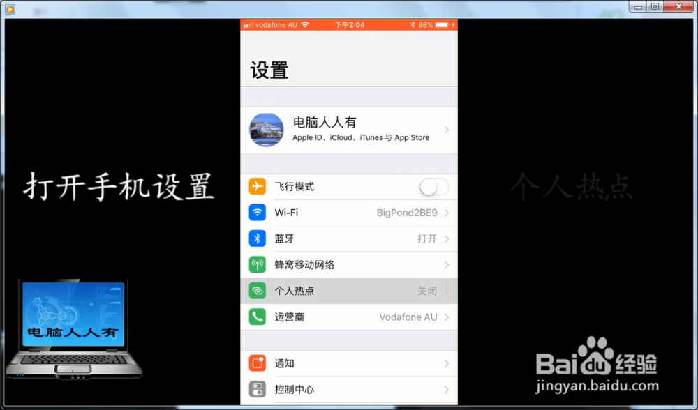This screenshot has height=410, width=698.
Task: Expand the 控制中心 row chevron
Action: [447, 390]
